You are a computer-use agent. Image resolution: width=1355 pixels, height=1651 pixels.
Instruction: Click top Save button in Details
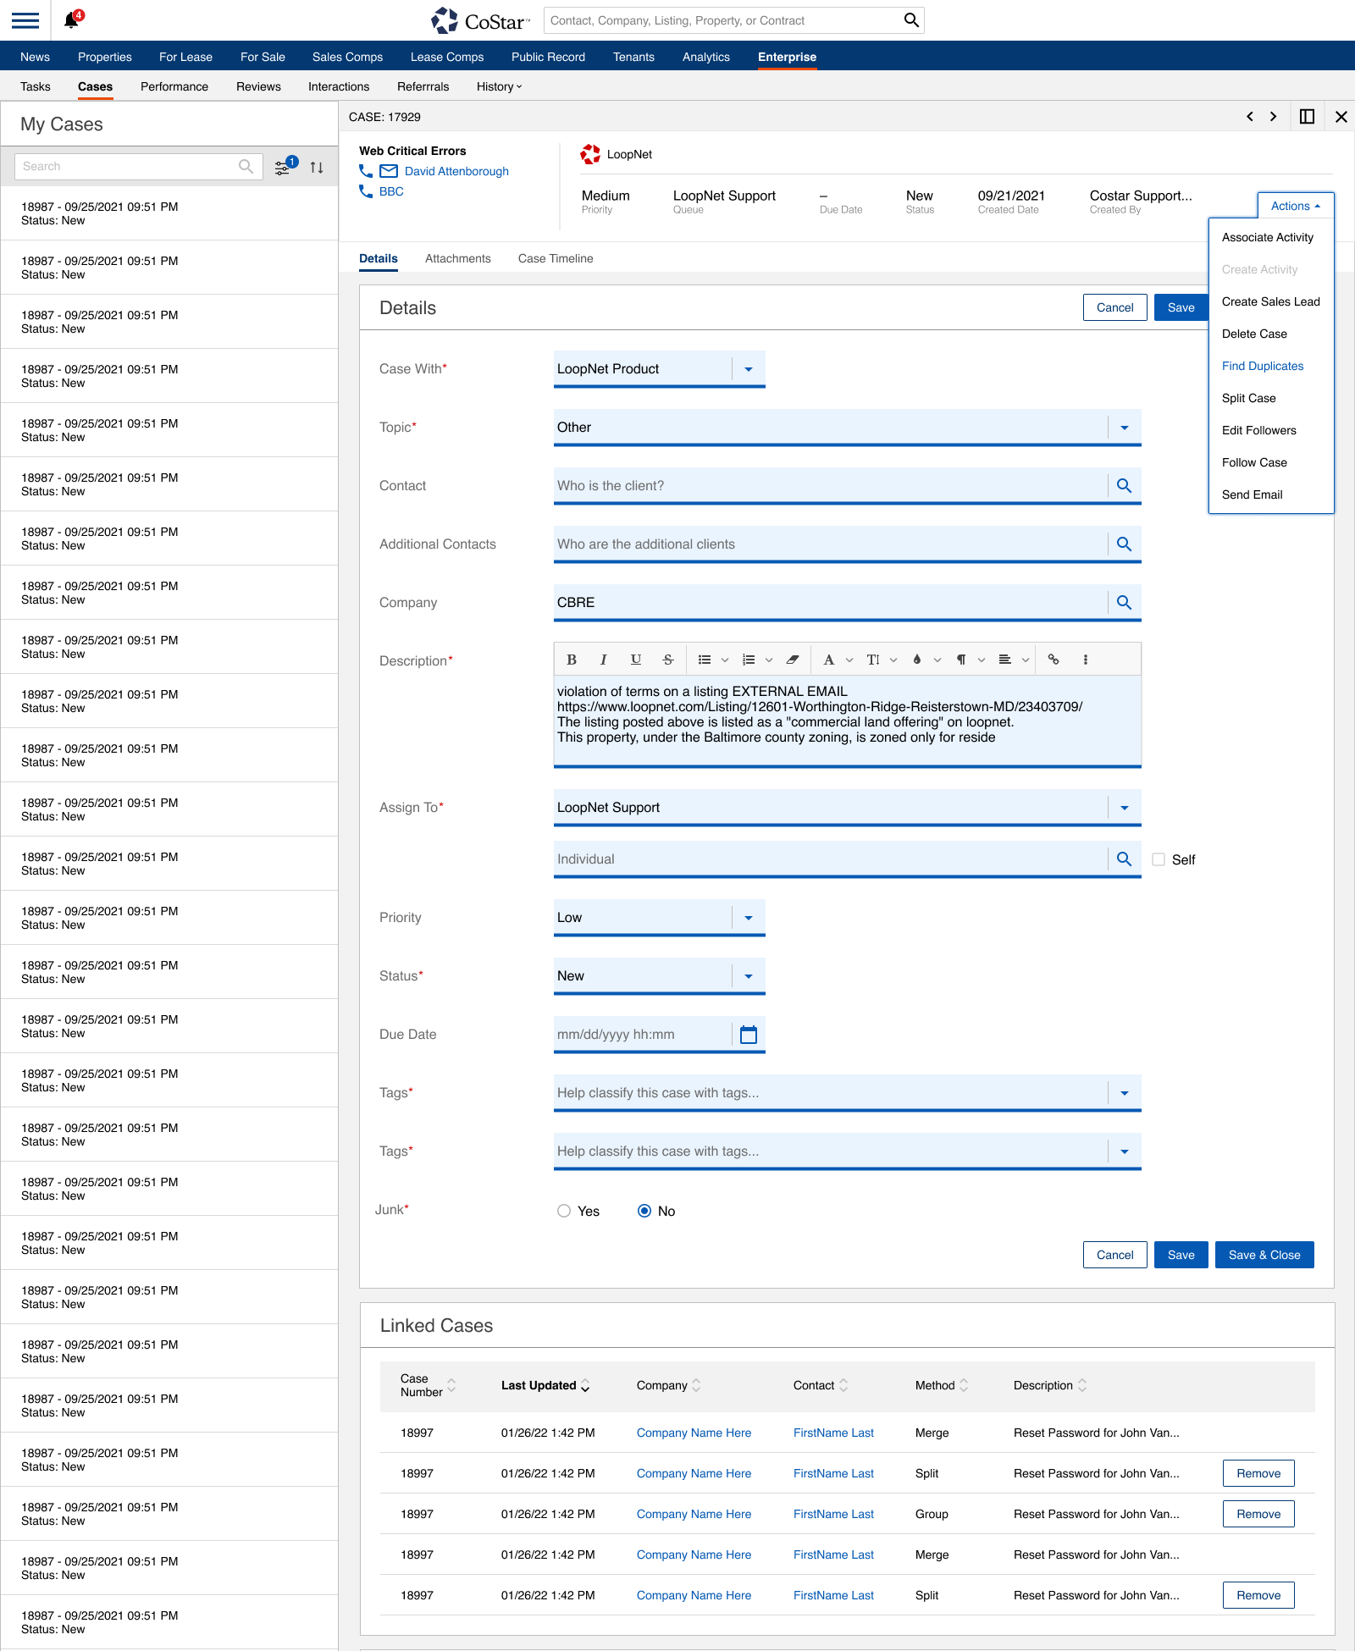1181,307
